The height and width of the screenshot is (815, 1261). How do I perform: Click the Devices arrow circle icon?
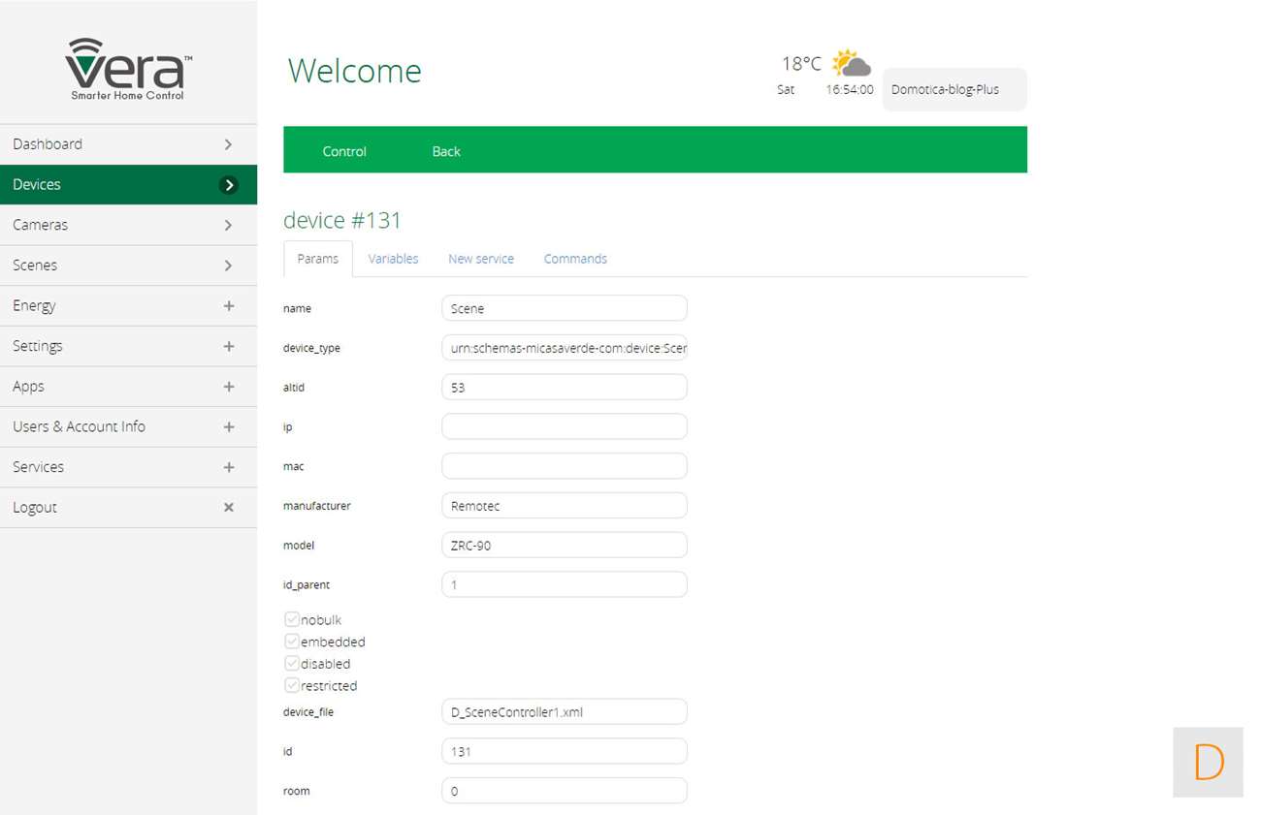point(229,184)
